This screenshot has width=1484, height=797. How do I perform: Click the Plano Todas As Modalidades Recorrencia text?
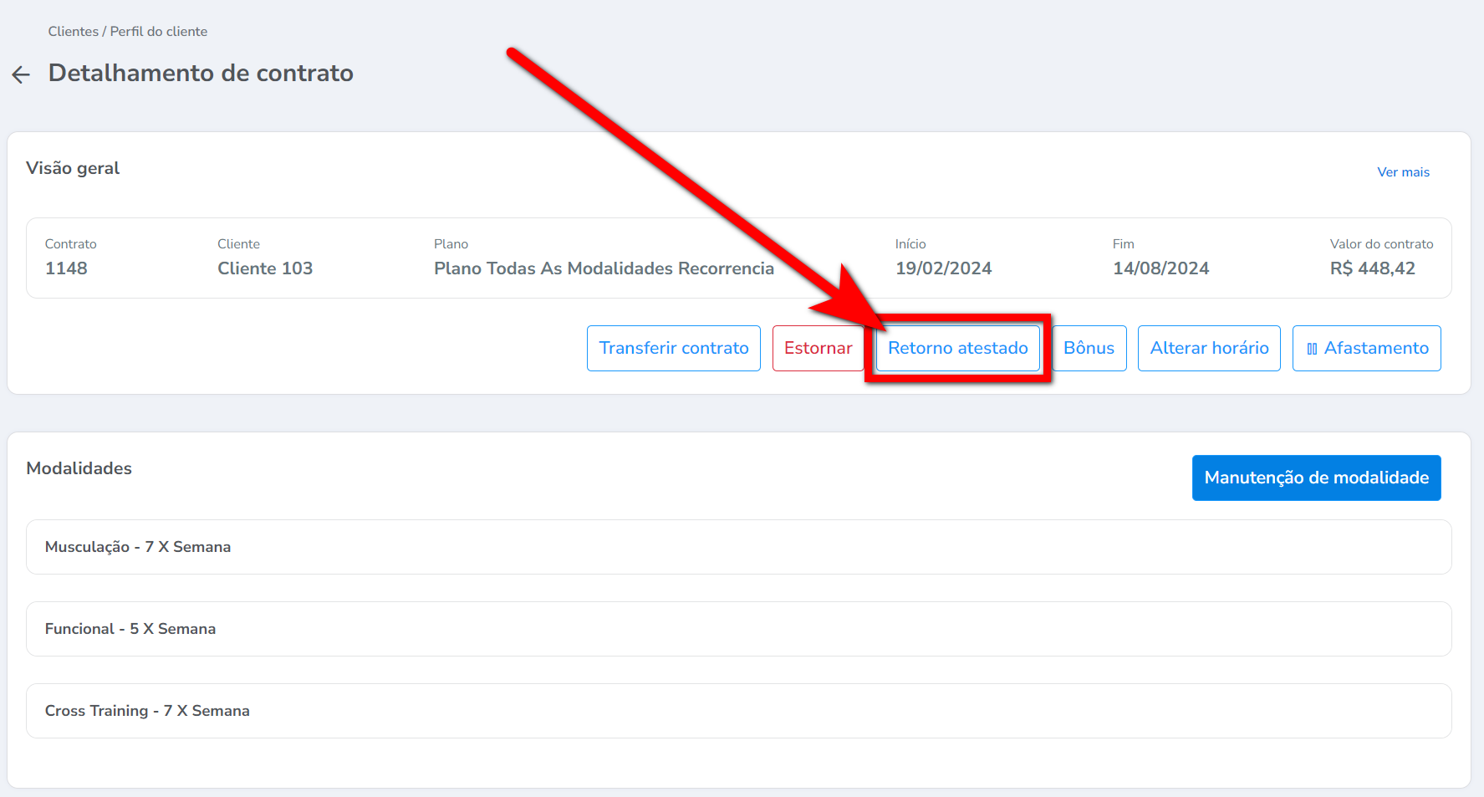tap(604, 268)
